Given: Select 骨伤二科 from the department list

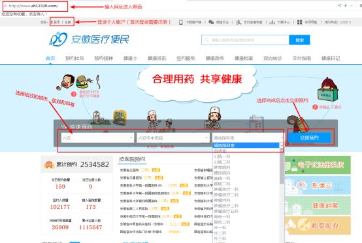Looking at the screenshot, I should (x=222, y=222).
